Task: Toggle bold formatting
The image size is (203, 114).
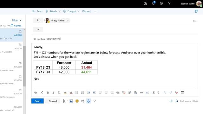Action: (x=48, y=92)
